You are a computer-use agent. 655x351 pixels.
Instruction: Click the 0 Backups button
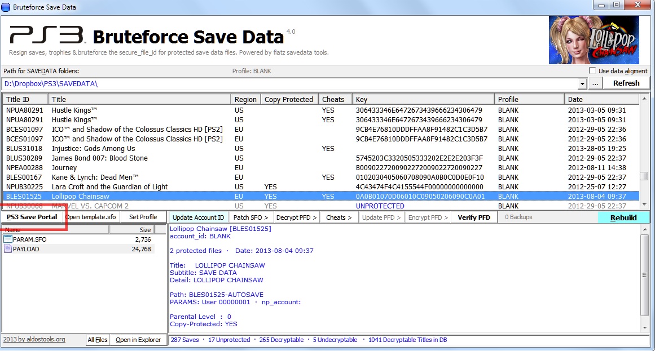518,217
